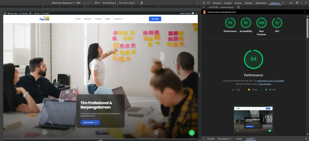This screenshot has width=309, height=141.
Task: Start a new Lighthouse report with plus icon
Action: click(204, 7)
